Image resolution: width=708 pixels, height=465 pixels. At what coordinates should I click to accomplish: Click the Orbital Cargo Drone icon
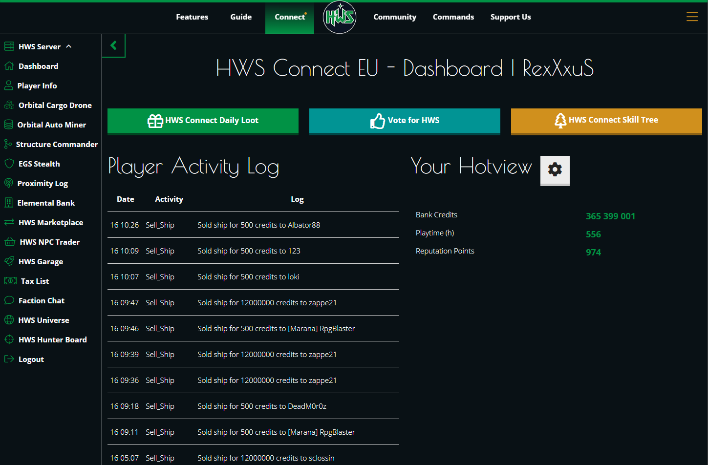(x=9, y=105)
